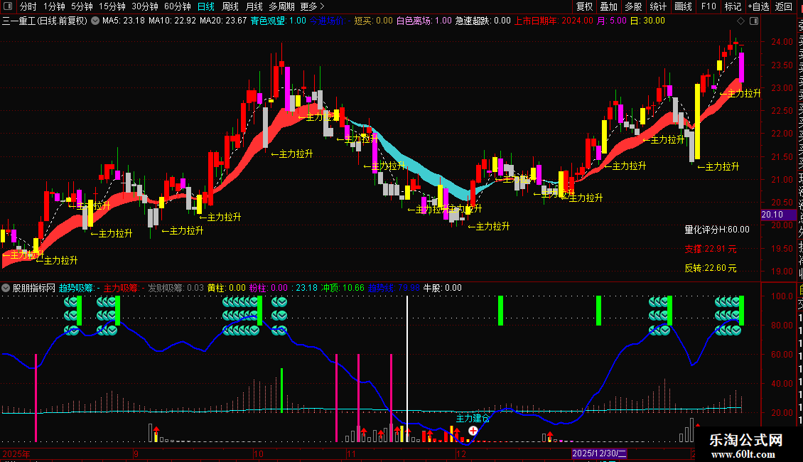Click the 2025年 label on time axis
Screen dimensions: 803x462
coord(16,453)
